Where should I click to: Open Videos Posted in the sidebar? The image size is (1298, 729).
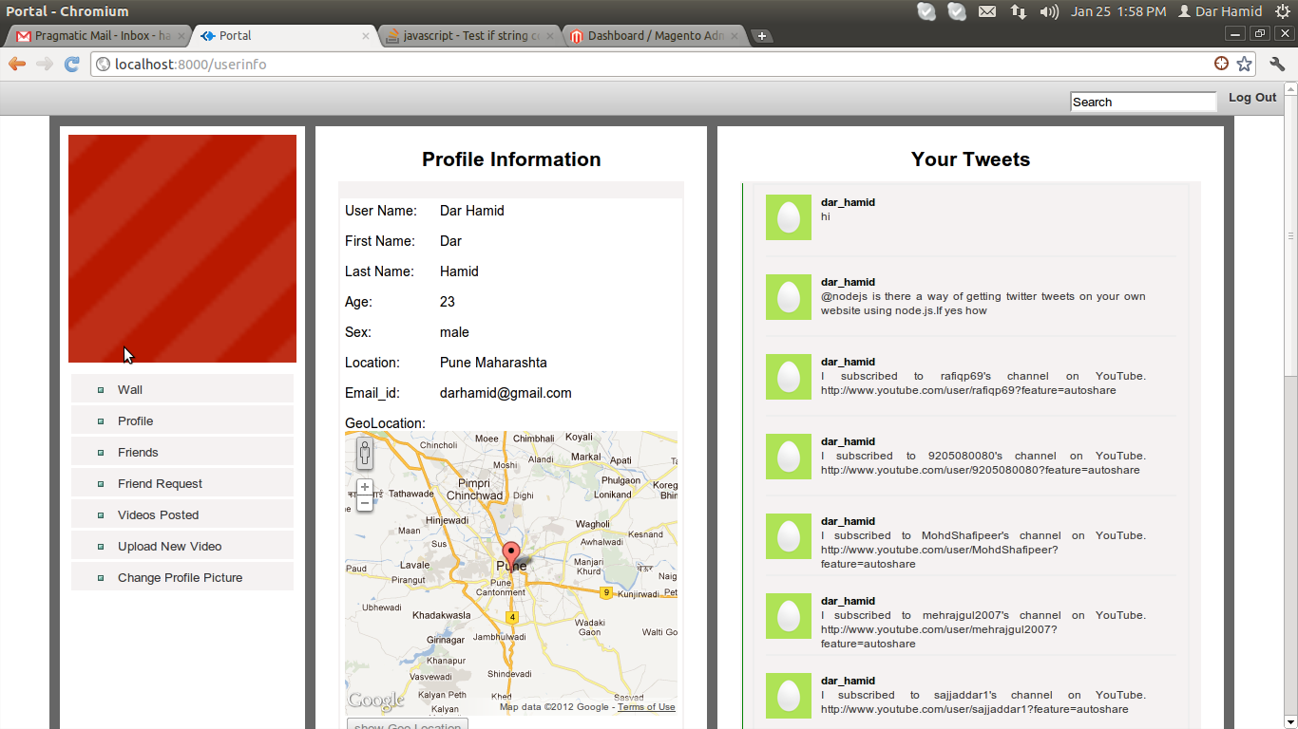[x=182, y=514]
